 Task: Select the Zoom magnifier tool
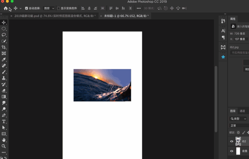tap(4, 146)
